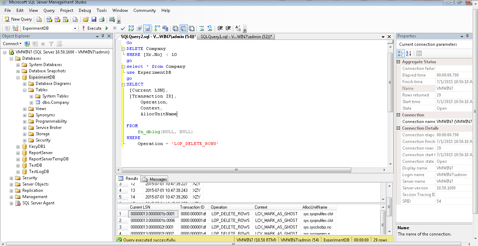This screenshot has width=478, height=246.
Task: Open the Query Options dialog icon
Action: 139,28
